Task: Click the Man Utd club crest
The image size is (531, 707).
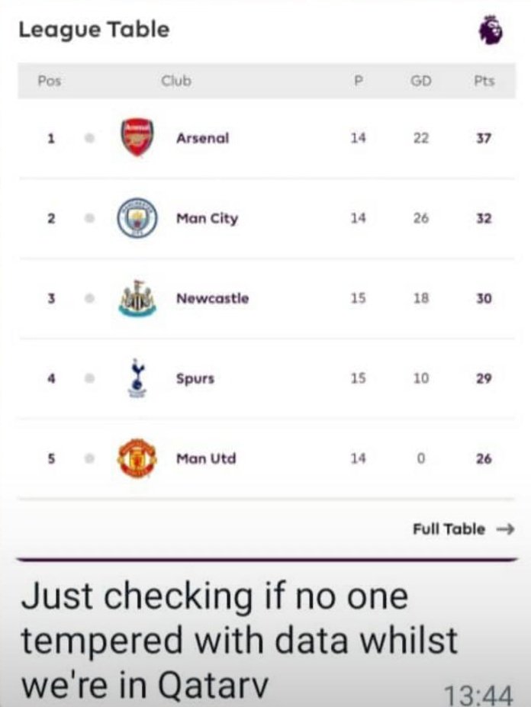Action: click(x=137, y=458)
